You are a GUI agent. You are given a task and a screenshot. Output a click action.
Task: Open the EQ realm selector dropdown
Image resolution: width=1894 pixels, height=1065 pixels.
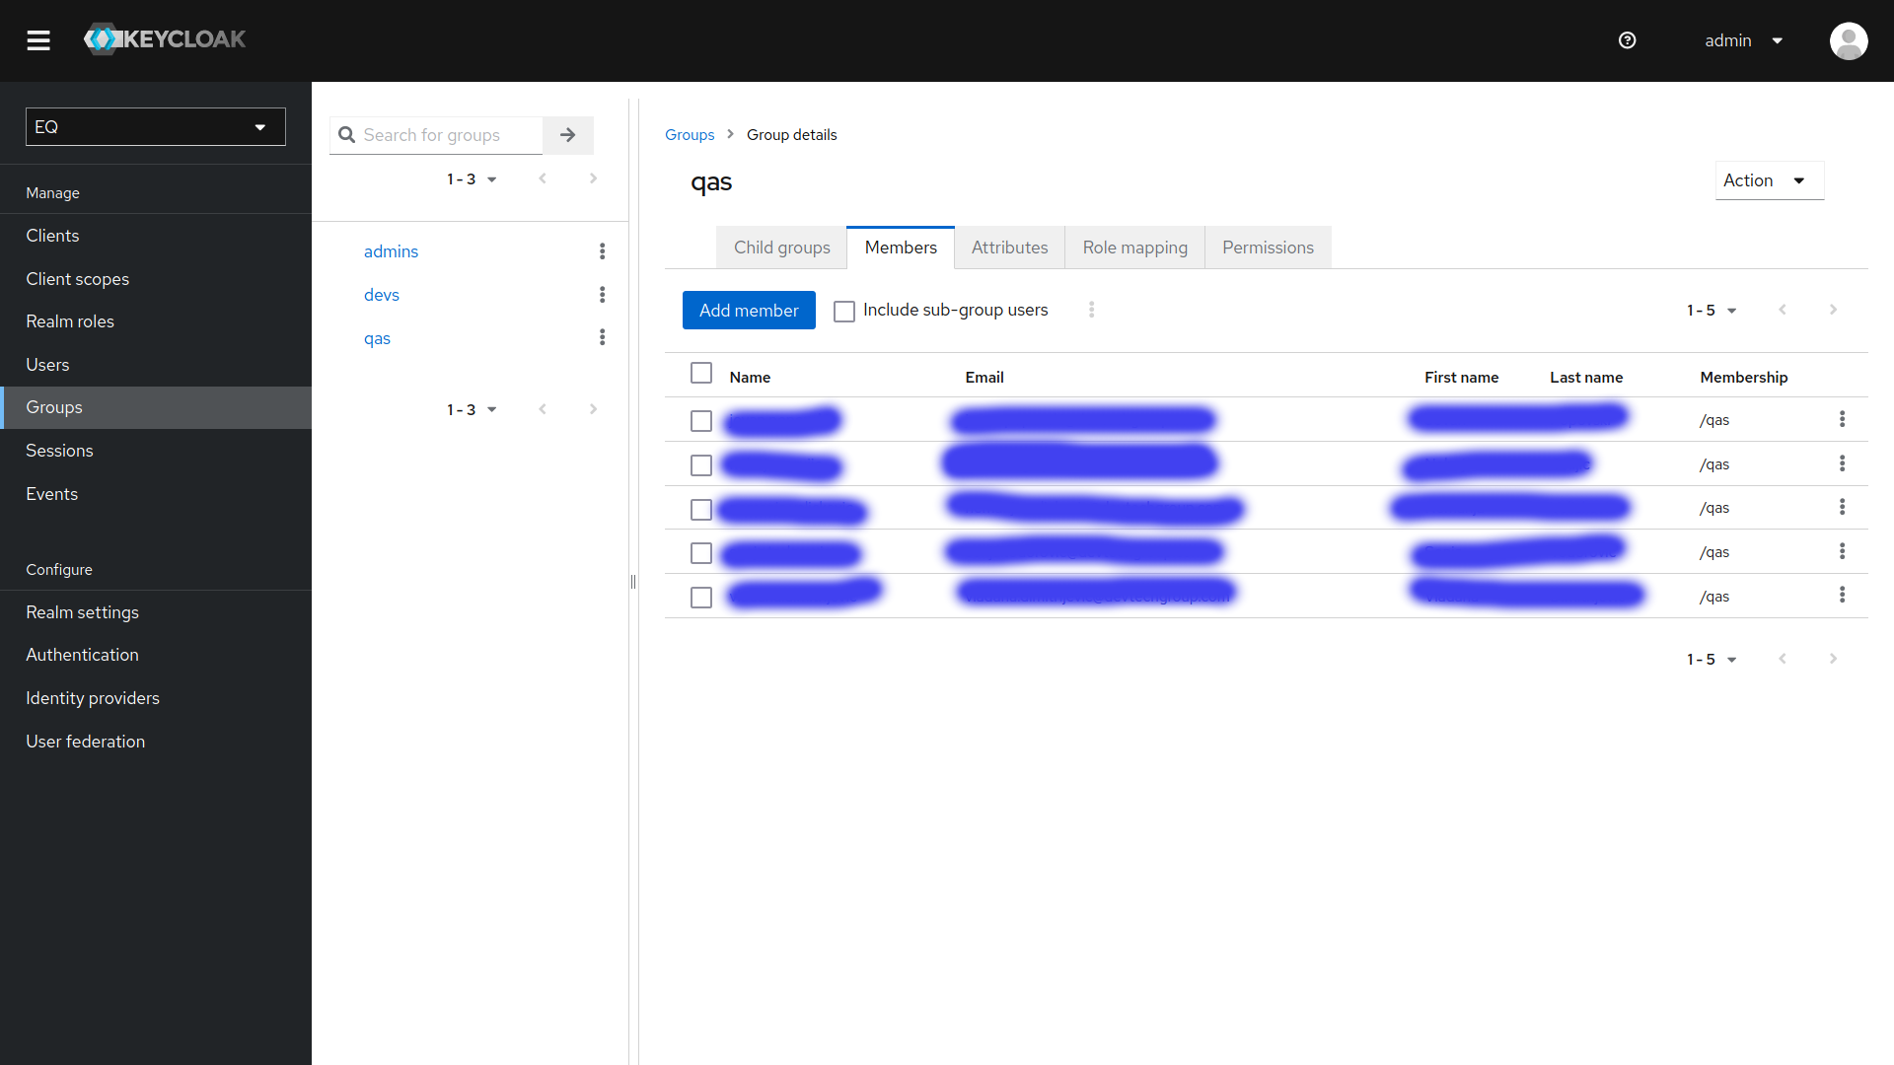pos(156,127)
